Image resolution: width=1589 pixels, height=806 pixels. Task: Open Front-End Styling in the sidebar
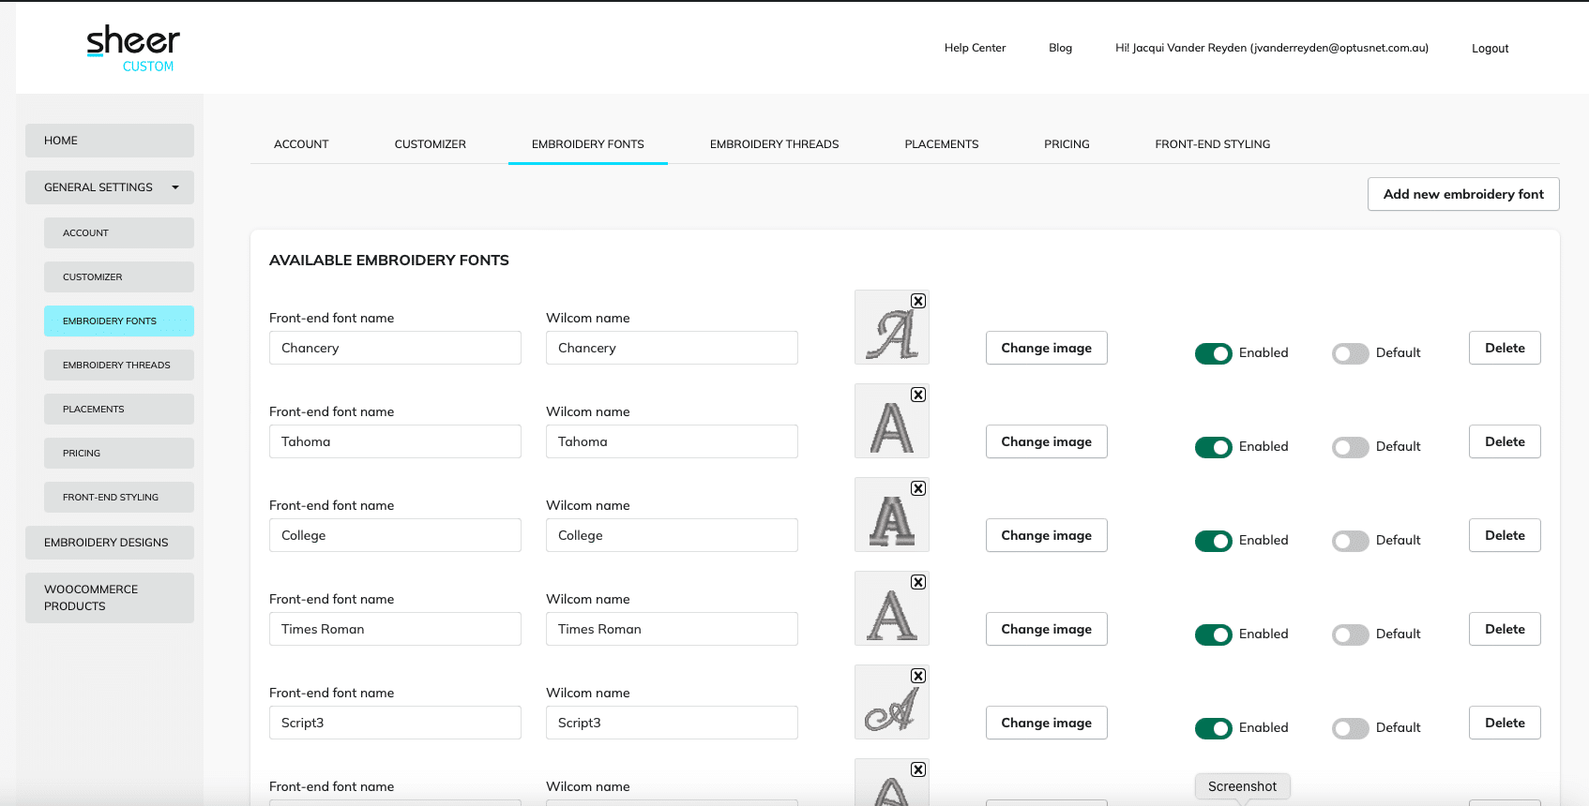click(x=119, y=498)
